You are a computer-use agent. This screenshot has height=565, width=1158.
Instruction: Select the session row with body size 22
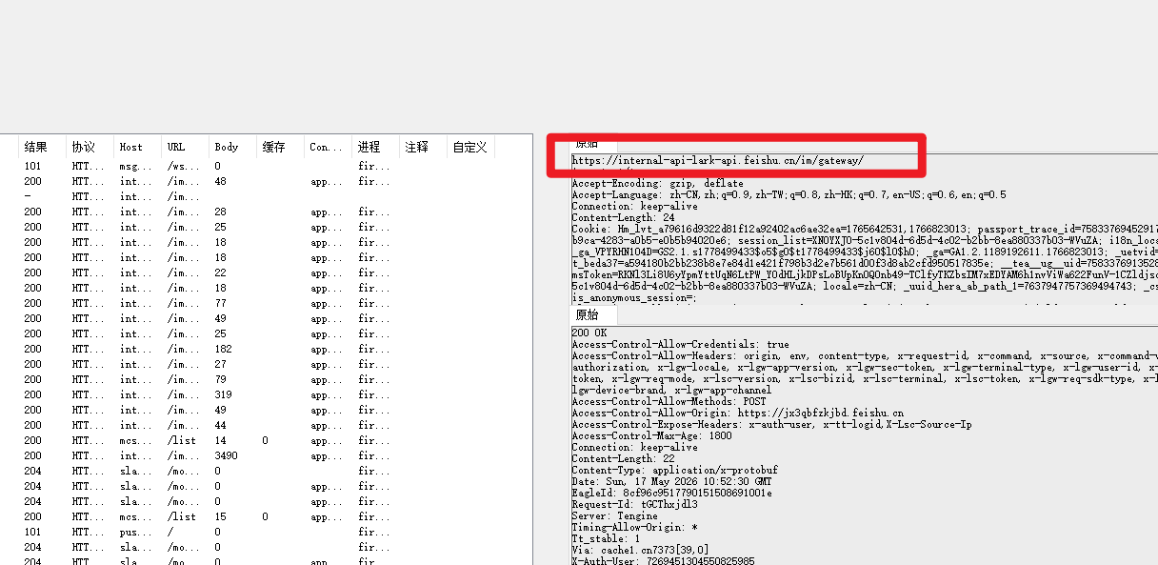(x=267, y=272)
